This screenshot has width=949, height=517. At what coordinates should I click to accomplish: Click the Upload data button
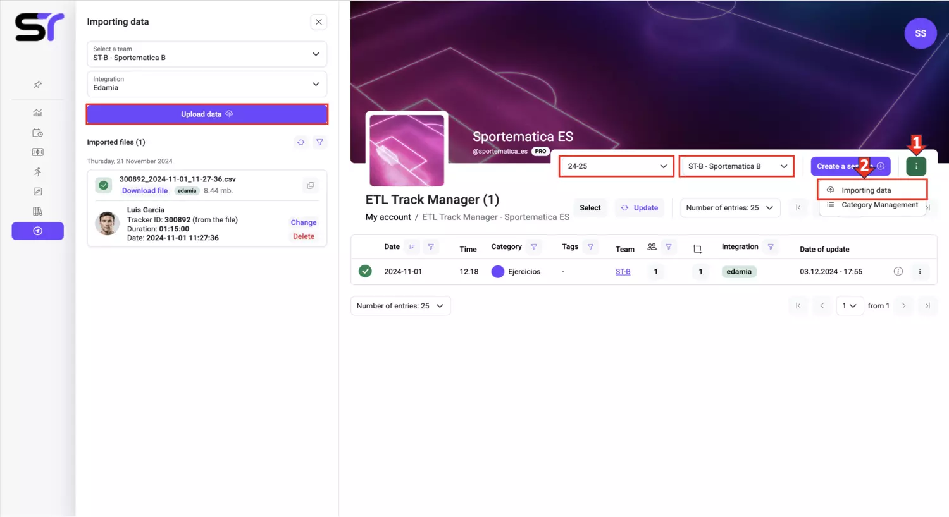coord(207,114)
